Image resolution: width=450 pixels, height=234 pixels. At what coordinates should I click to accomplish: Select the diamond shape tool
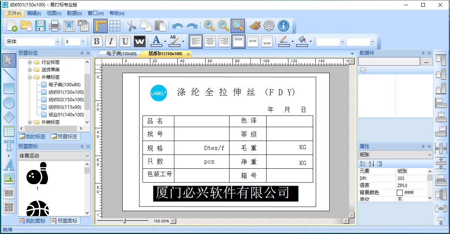pyautogui.click(x=9, y=117)
